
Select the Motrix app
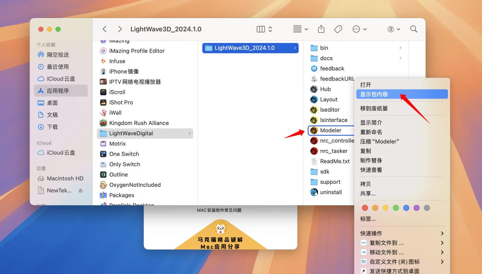point(145,143)
